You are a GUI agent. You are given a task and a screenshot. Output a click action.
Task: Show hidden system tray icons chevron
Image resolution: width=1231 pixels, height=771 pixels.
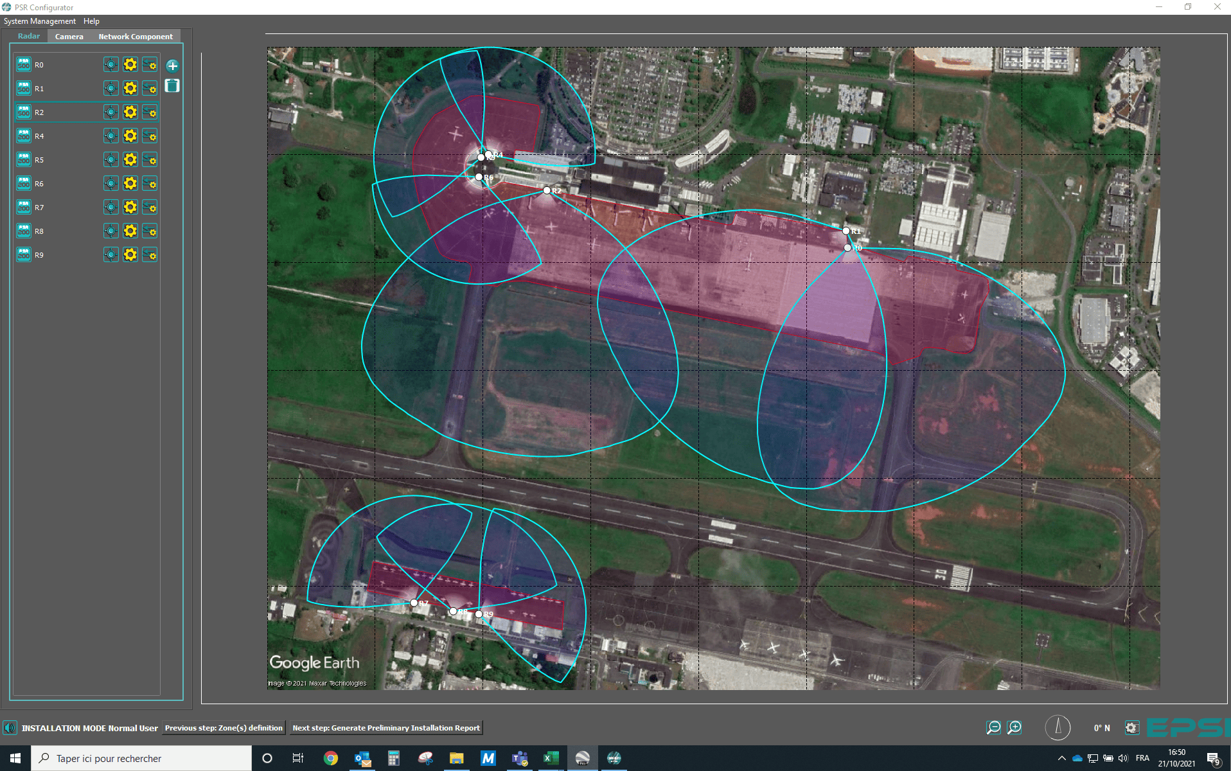[1061, 758]
